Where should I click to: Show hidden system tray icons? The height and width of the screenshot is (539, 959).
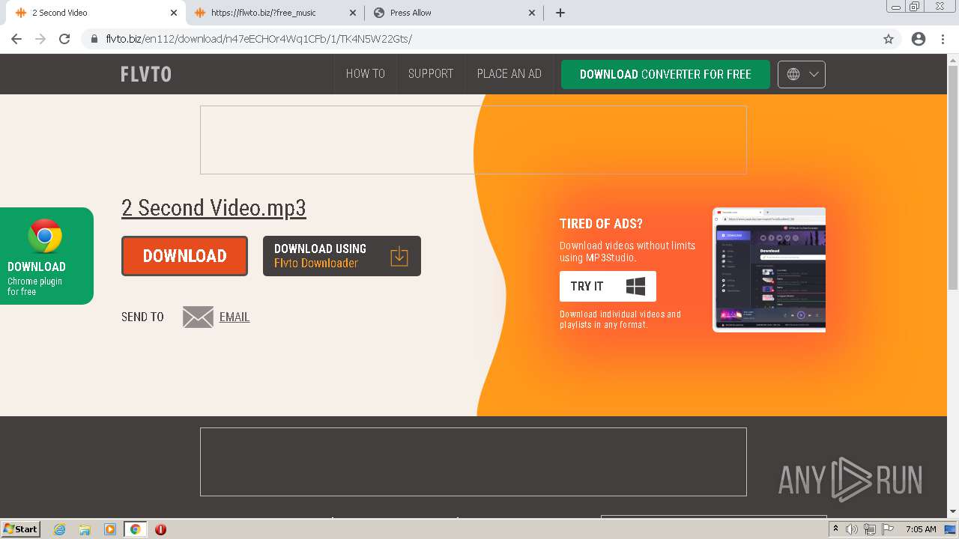[835, 529]
